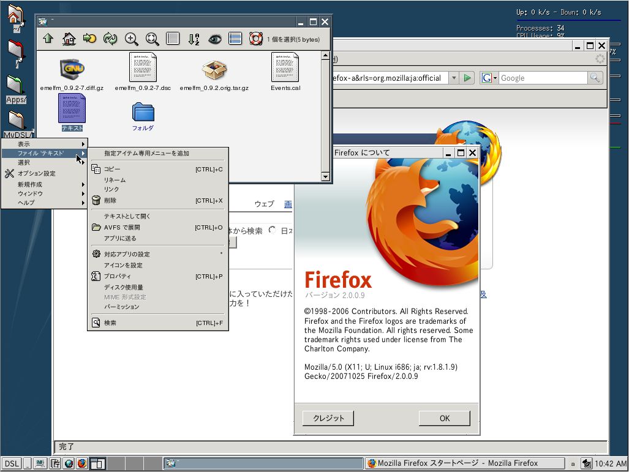This screenshot has height=472, width=629.
Task: Click the zoom in magnifier icon
Action: click(x=131, y=39)
